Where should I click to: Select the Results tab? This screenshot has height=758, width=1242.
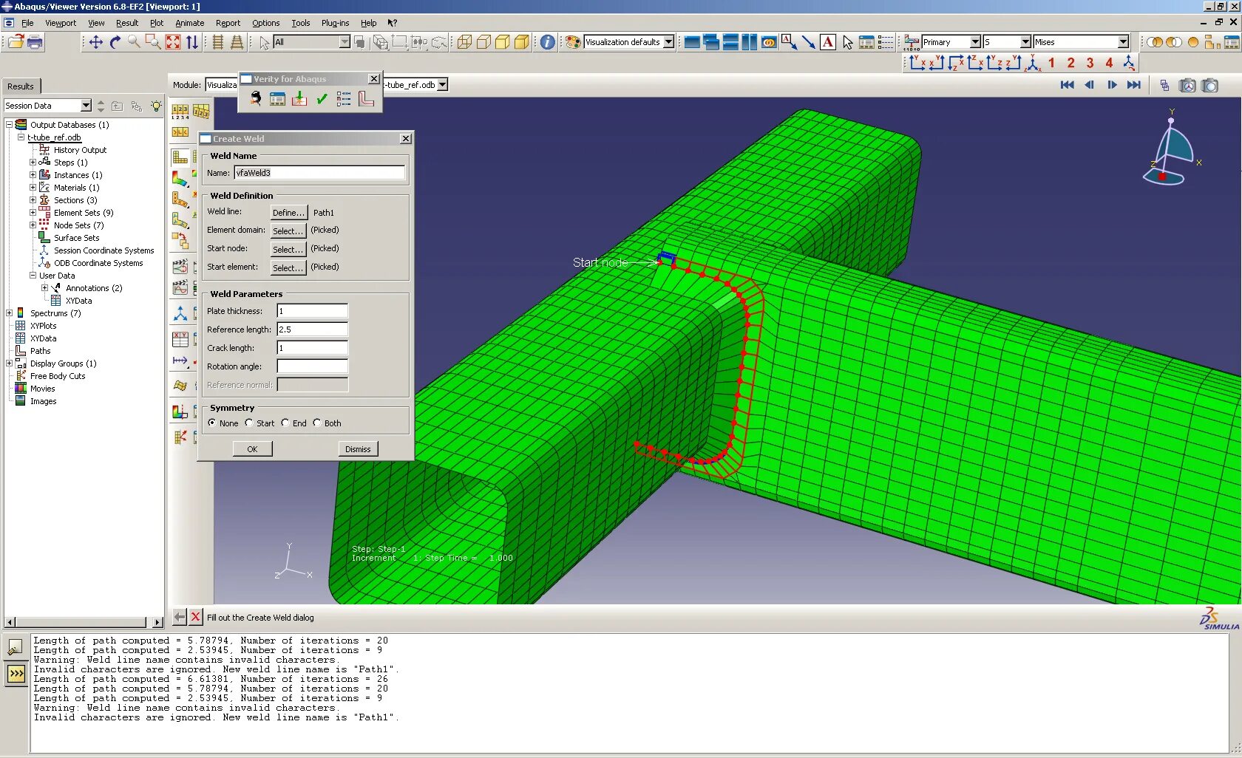coord(21,86)
